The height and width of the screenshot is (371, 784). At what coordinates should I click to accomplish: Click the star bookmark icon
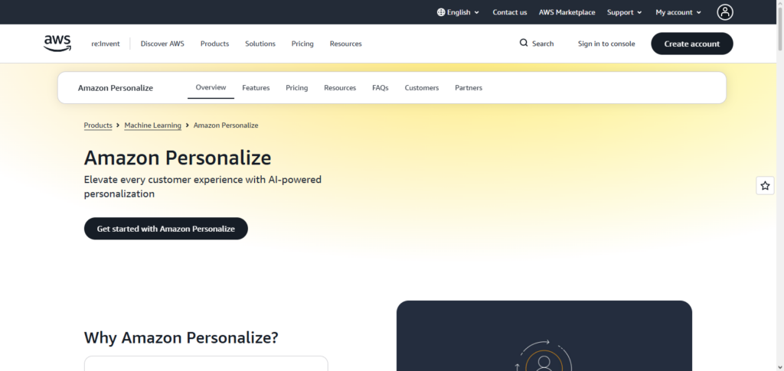(765, 186)
